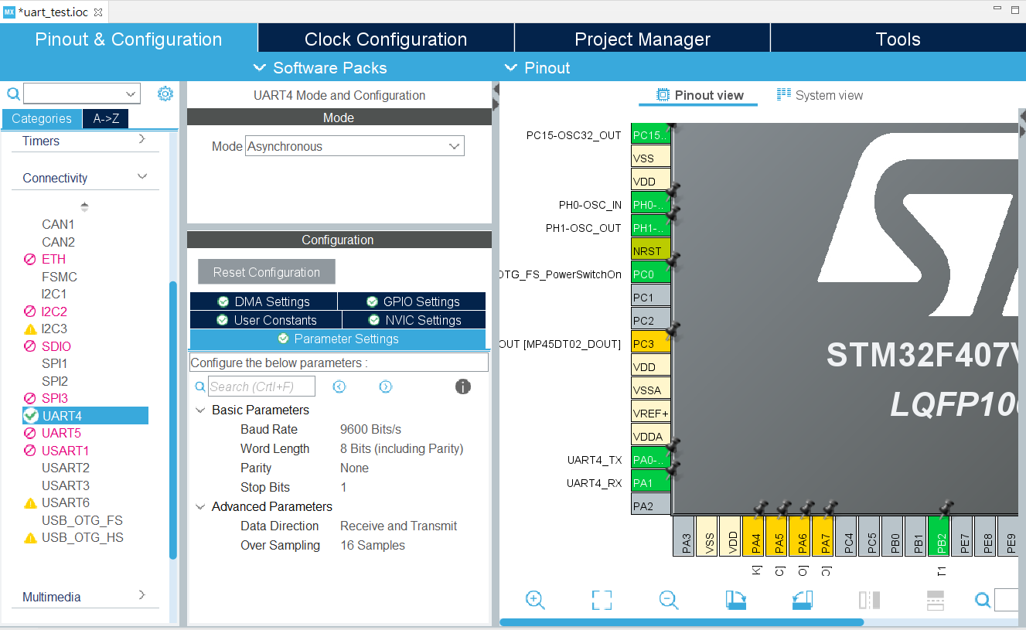
Task: Select the PC0 pin on chip
Action: pyautogui.click(x=651, y=274)
